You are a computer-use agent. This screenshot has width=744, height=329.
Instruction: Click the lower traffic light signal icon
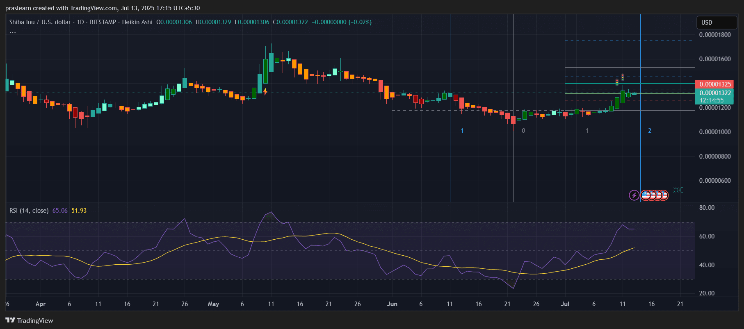(617, 82)
